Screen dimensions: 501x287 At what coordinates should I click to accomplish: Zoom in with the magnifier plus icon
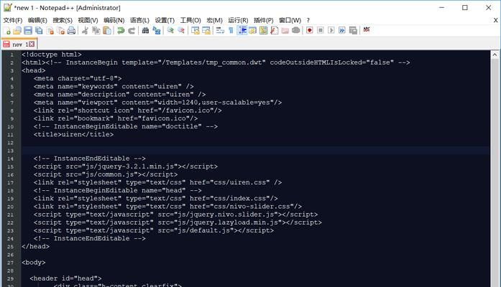170,31
